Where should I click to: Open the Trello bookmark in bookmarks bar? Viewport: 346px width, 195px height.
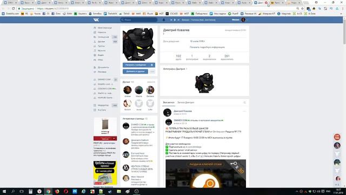(x=110, y=14)
